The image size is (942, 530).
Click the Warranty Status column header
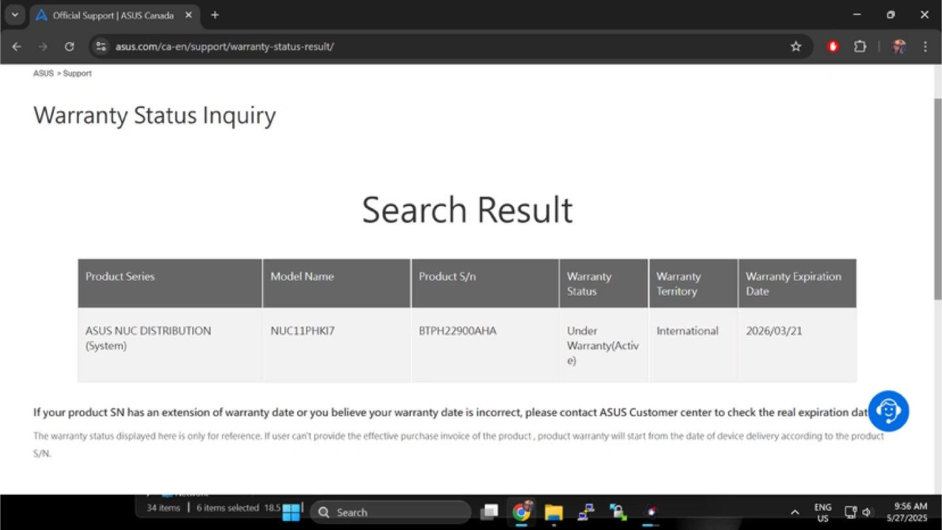point(604,283)
